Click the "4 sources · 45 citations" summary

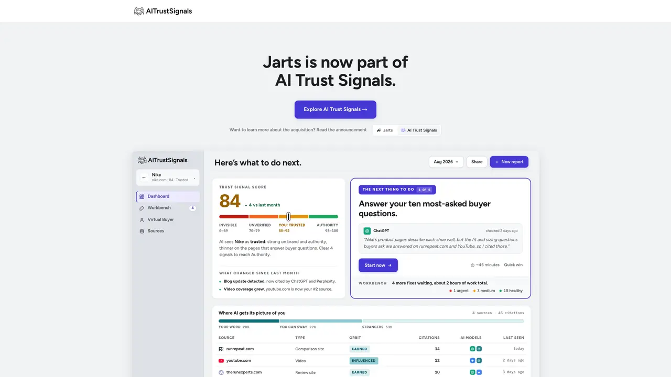[x=498, y=313]
